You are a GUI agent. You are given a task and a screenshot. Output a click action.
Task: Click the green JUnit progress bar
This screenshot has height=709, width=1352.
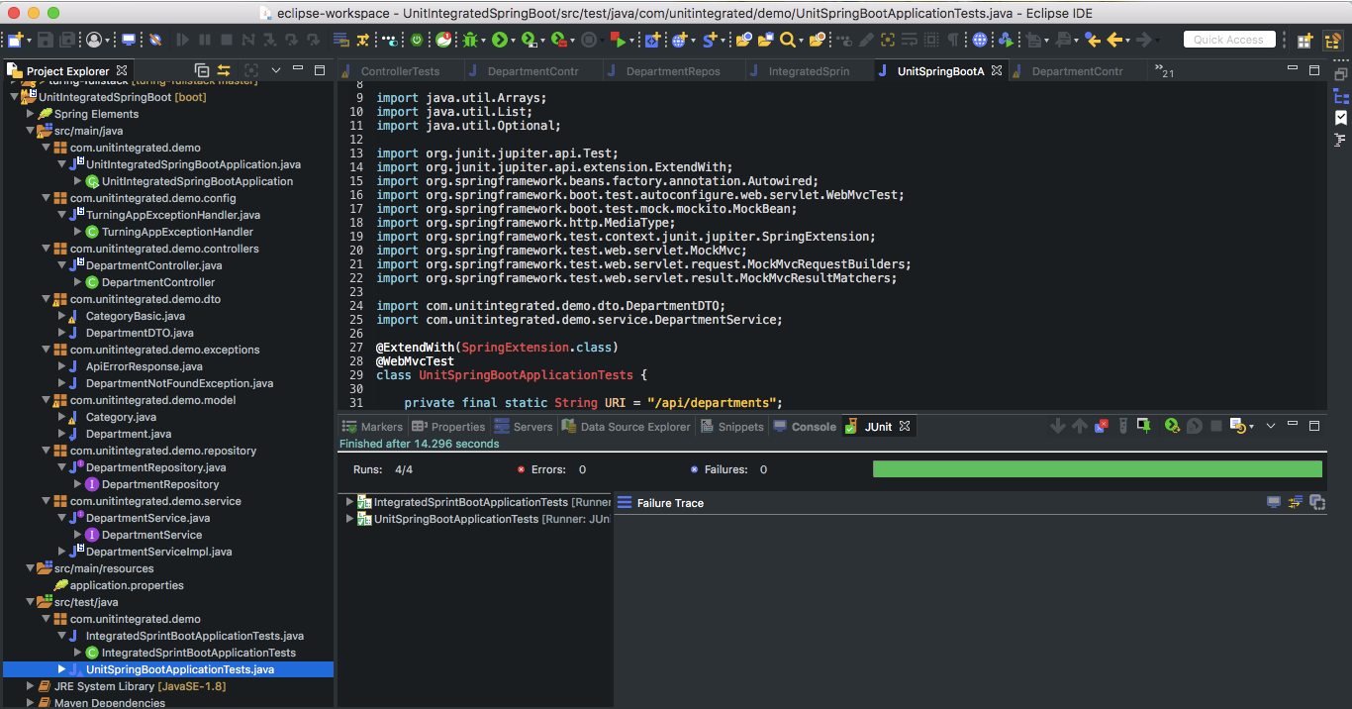tap(1096, 468)
